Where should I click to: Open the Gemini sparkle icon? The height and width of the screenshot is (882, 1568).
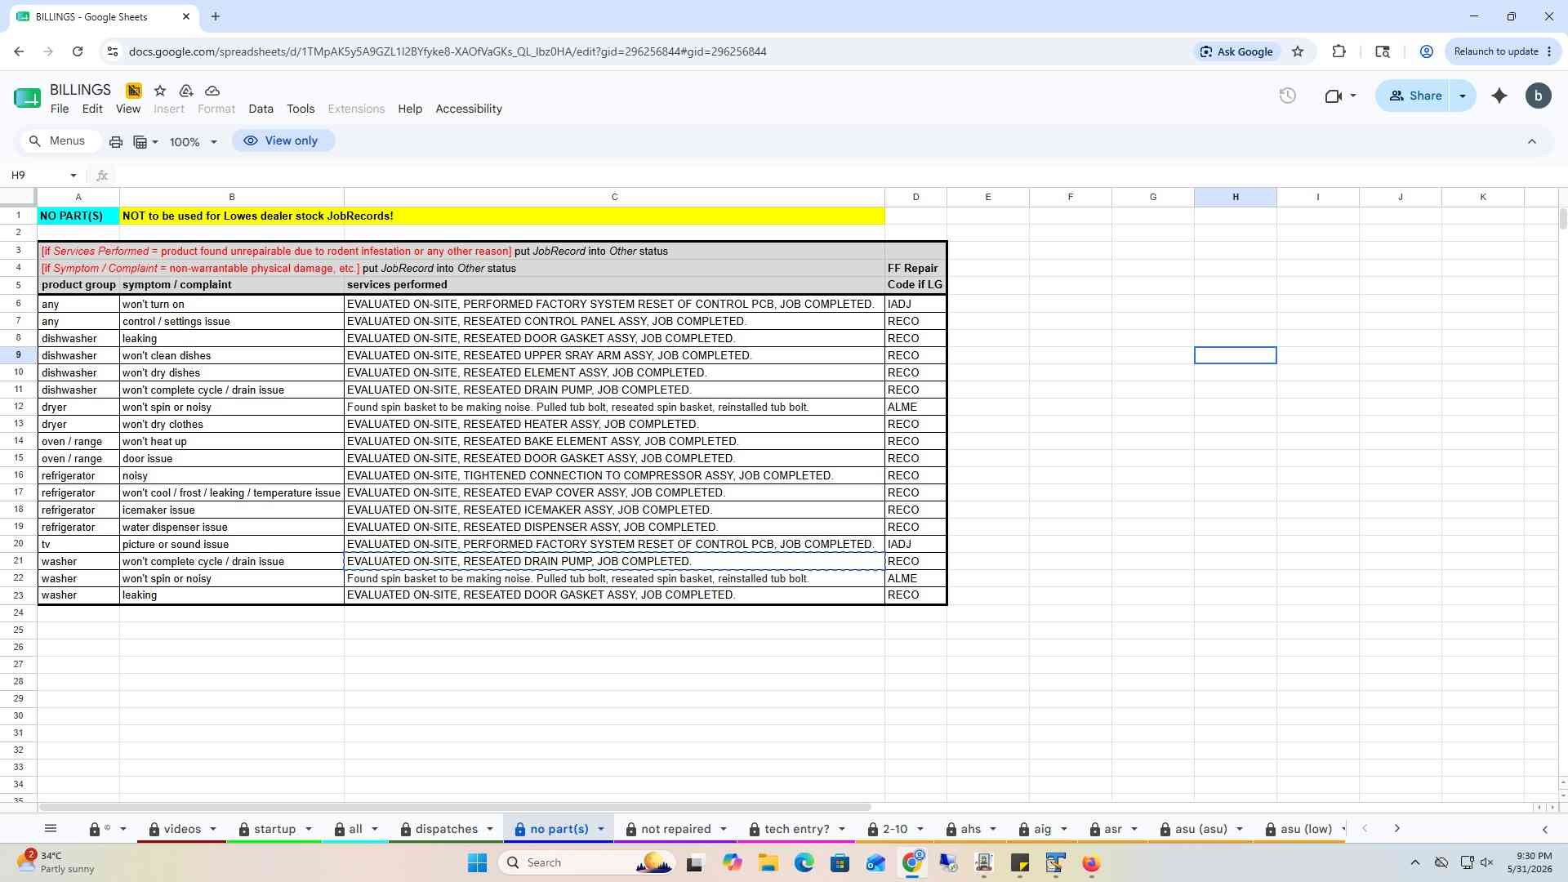1499,96
